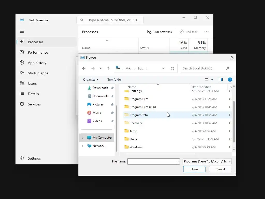Open Task Manager more options ellipsis

coord(206,32)
